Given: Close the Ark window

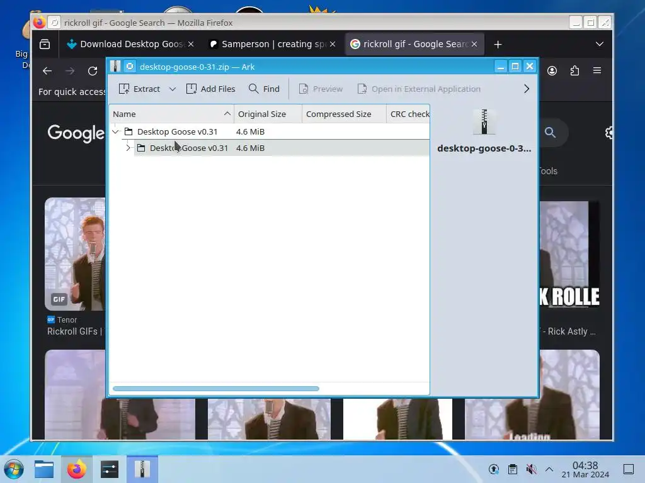Looking at the screenshot, I should [530, 66].
